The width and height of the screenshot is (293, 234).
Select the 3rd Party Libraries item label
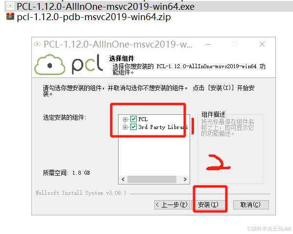coord(163,127)
